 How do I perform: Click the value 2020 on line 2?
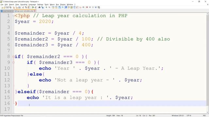45,21
